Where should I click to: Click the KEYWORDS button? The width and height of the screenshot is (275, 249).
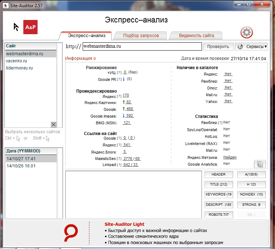218,194
